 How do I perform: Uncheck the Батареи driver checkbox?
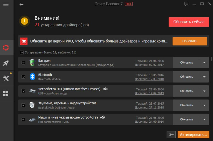coord(23,63)
